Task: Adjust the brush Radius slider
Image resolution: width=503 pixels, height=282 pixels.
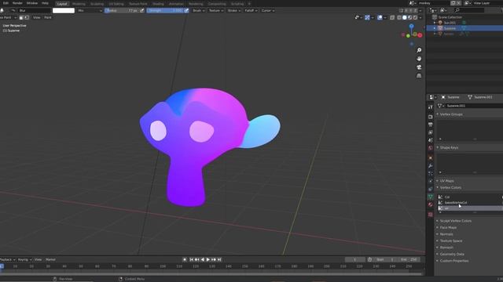Action: point(122,10)
